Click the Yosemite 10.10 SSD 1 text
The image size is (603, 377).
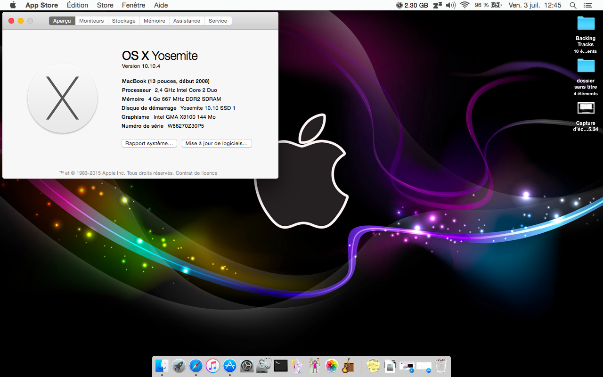coord(208,108)
